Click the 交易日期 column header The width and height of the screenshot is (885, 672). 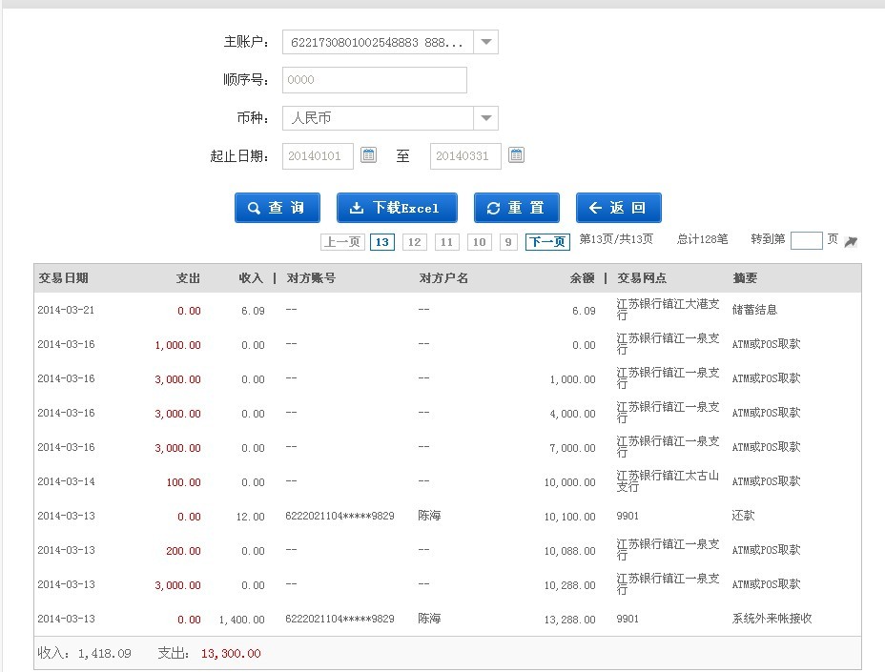[64, 278]
